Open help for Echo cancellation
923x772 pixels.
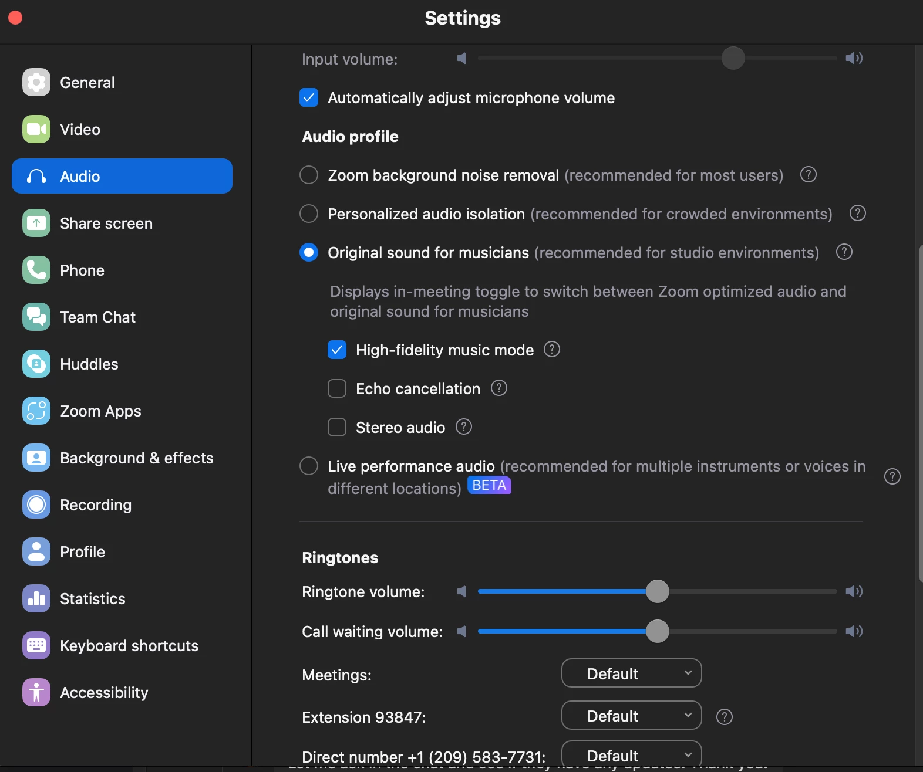click(x=499, y=388)
